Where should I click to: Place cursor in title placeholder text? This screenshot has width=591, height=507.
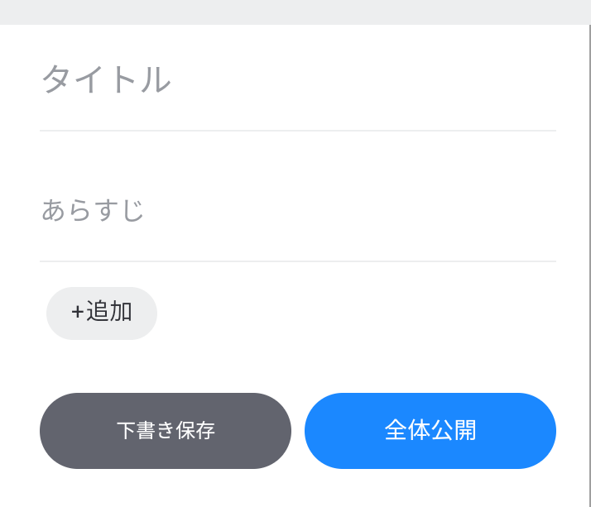[x=106, y=79]
